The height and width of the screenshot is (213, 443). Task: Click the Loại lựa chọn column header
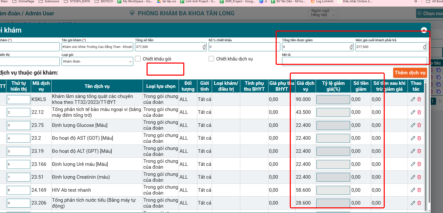[161, 86]
